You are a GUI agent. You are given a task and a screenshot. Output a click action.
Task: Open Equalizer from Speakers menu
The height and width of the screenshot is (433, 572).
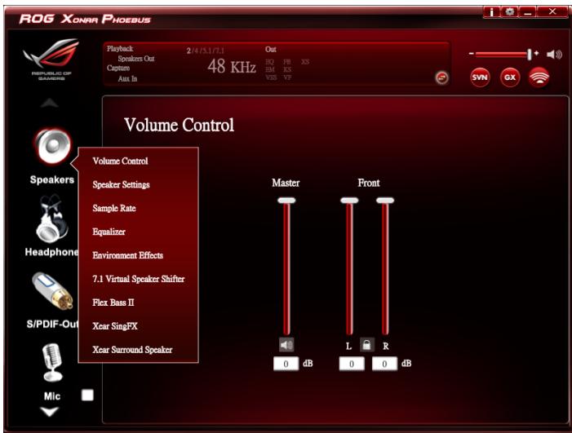(109, 232)
